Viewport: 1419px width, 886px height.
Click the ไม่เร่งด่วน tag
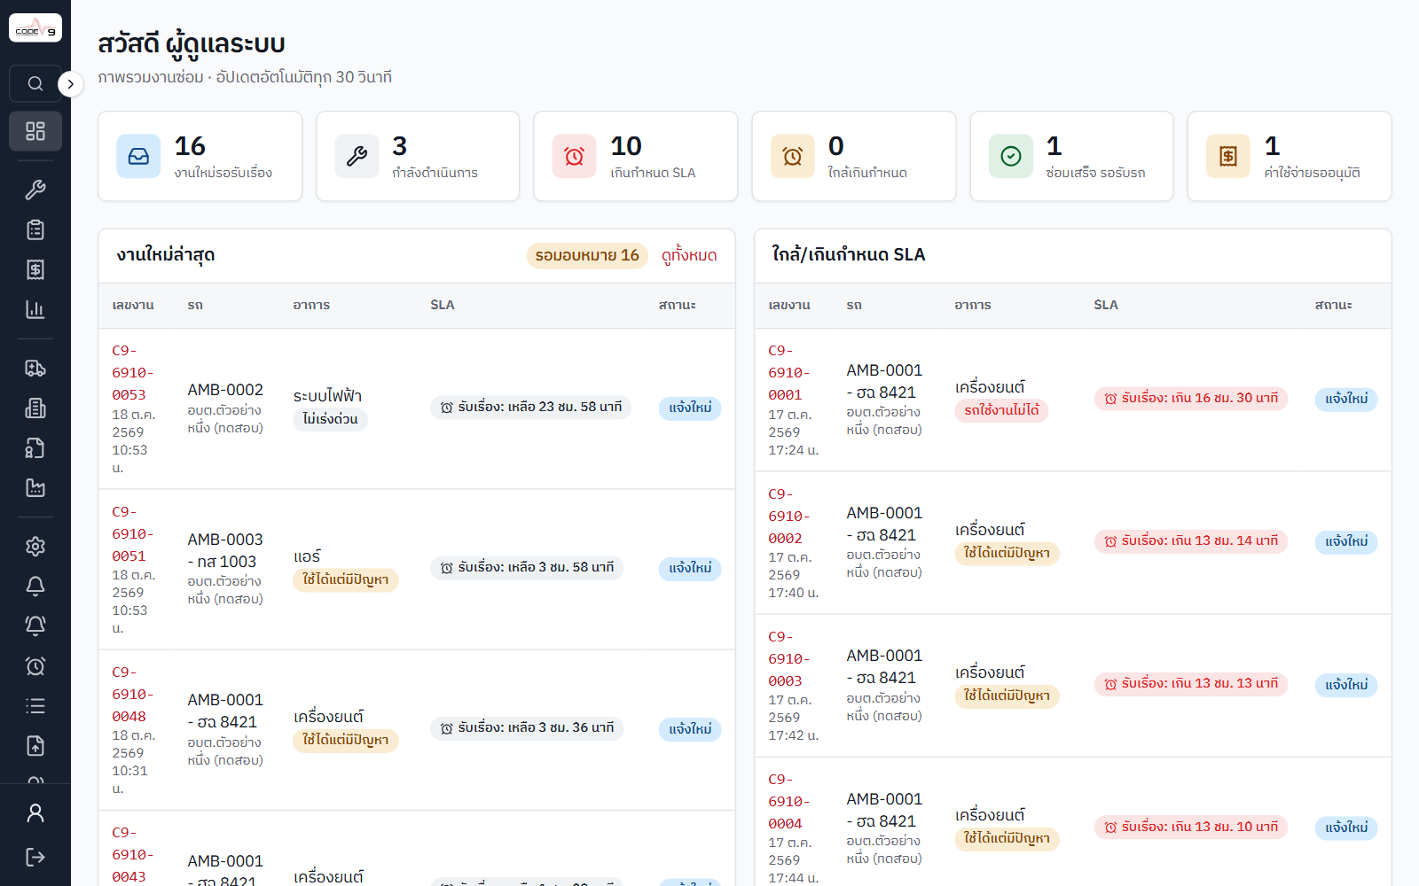point(330,419)
